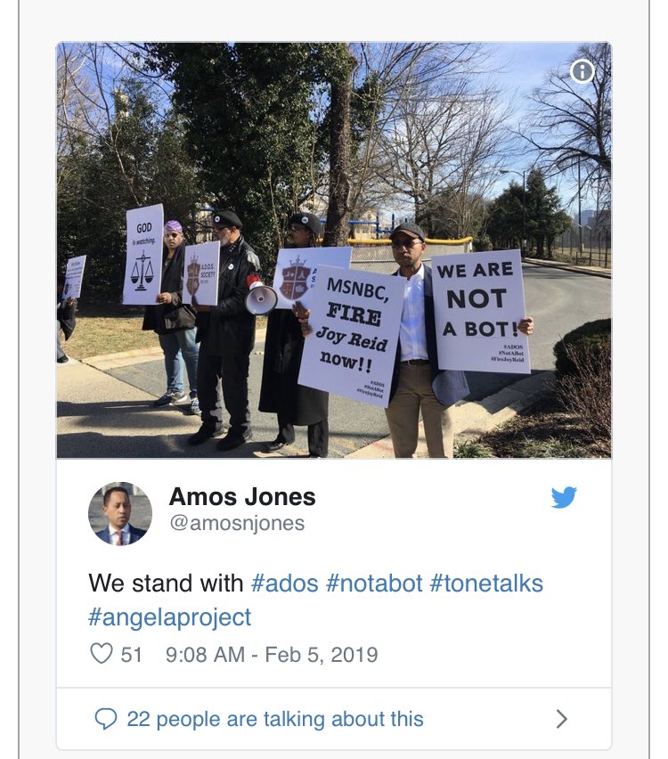
Task: Expand conversation with the right chevron arrow
Action: point(561,719)
